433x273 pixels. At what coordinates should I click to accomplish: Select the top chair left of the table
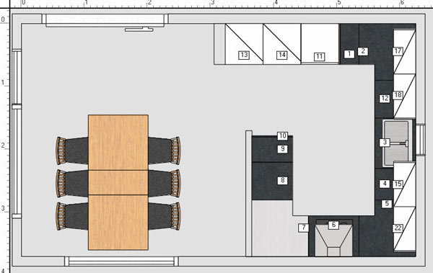pos(72,151)
